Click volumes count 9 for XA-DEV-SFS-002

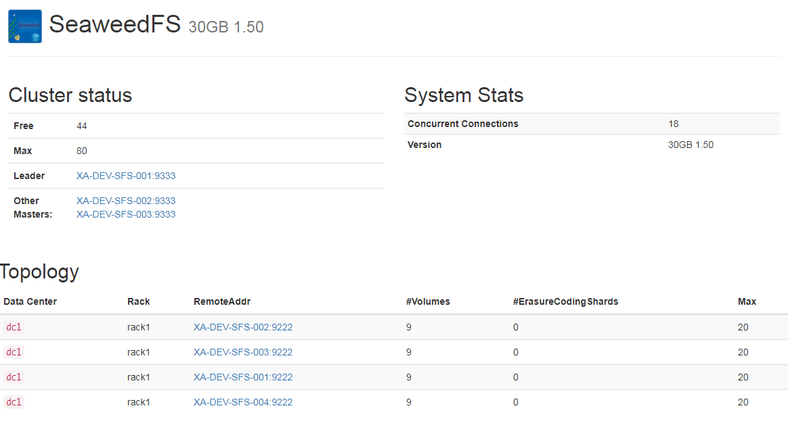tap(409, 328)
